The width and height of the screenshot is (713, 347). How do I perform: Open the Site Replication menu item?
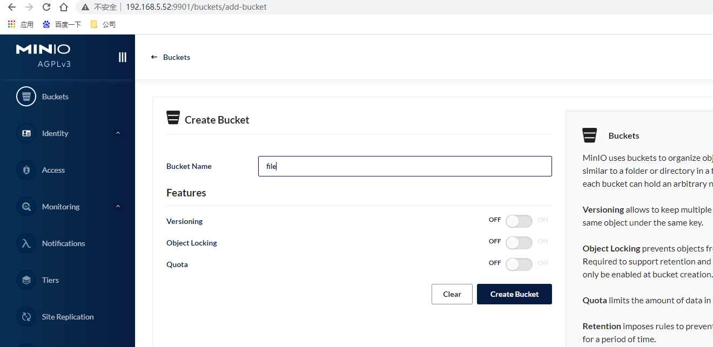[x=68, y=317]
